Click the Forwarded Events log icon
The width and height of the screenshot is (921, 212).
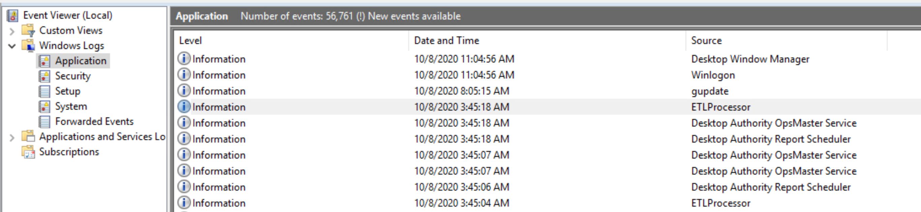pos(44,122)
